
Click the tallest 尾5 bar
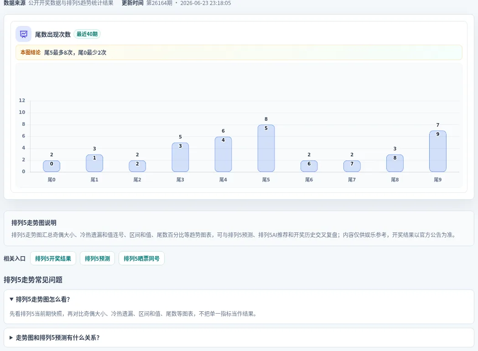coord(266,149)
